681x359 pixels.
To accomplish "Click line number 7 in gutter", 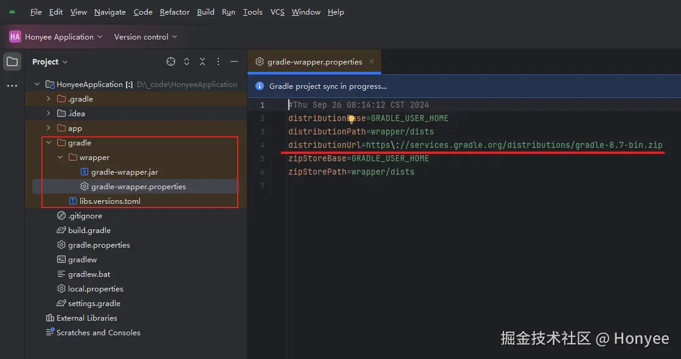I will (262, 186).
